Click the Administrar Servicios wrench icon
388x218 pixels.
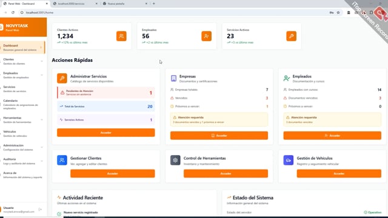[62, 78]
